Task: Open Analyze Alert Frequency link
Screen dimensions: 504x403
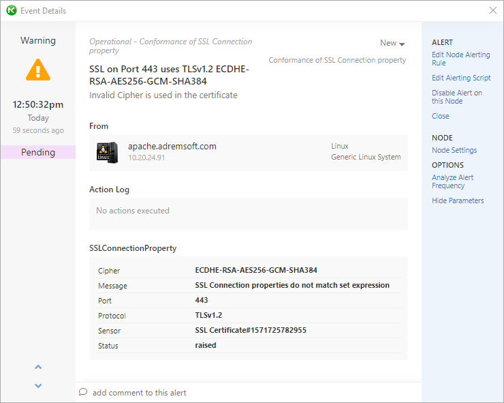Action: (x=452, y=181)
